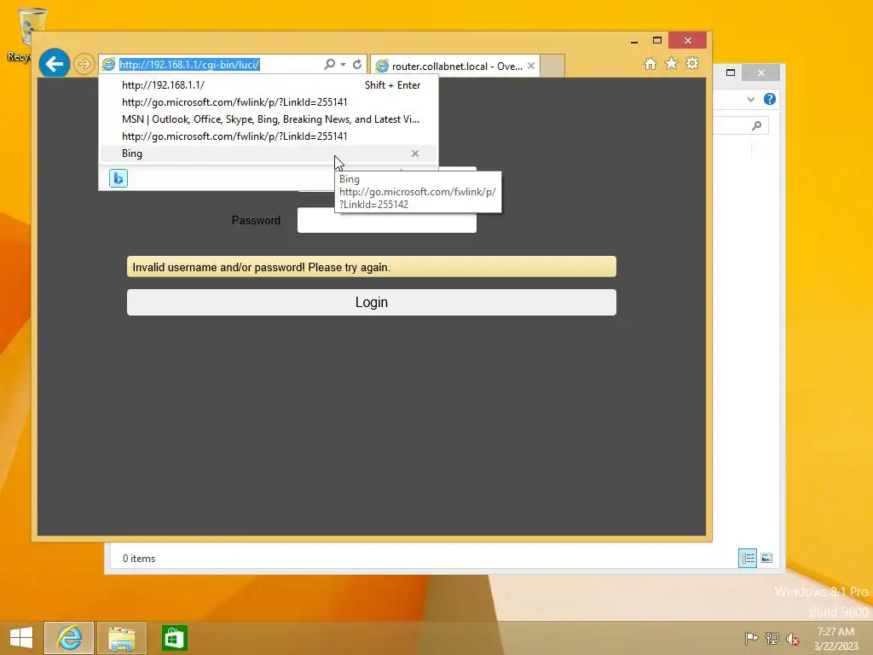
Task: Click the File Explorer search magnifier
Action: coord(756,126)
